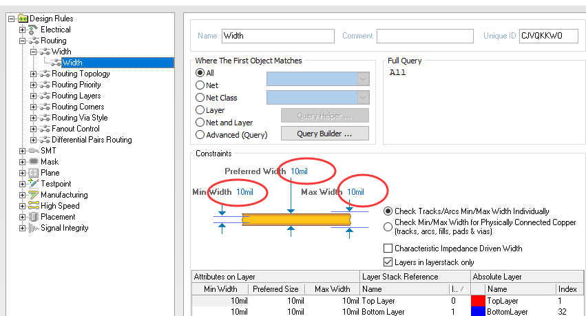The height and width of the screenshot is (316, 586).
Task: Select the Layer radio option
Action: [x=200, y=110]
